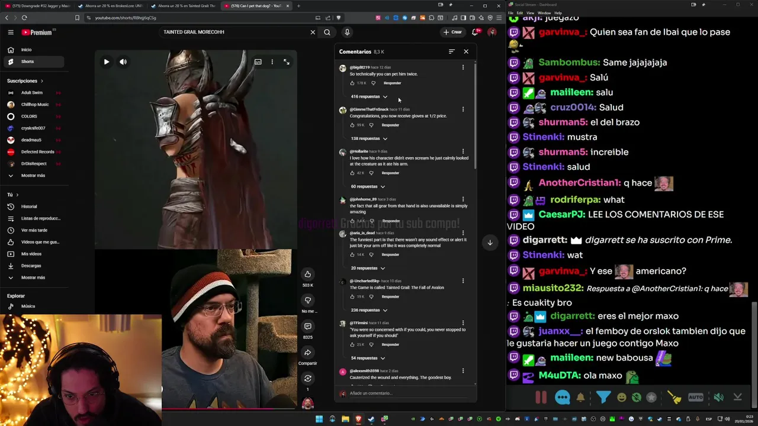Toggle AUTO mode in Social Stream
Screen dimensions: 758x426
click(x=696, y=398)
